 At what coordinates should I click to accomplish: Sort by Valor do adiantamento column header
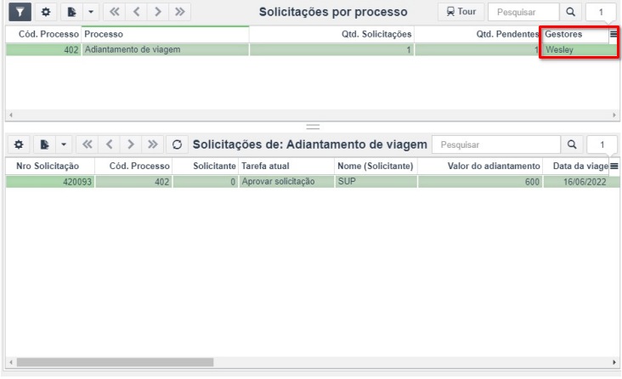[479, 166]
